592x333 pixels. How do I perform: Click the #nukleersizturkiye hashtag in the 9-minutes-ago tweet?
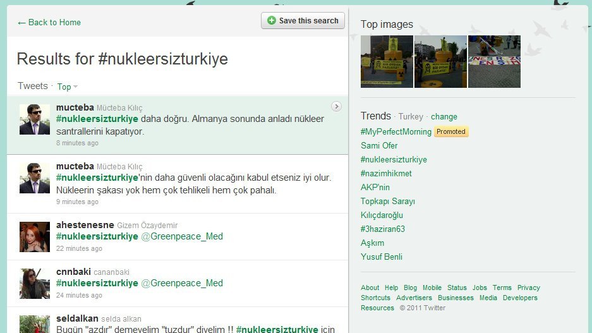click(97, 178)
